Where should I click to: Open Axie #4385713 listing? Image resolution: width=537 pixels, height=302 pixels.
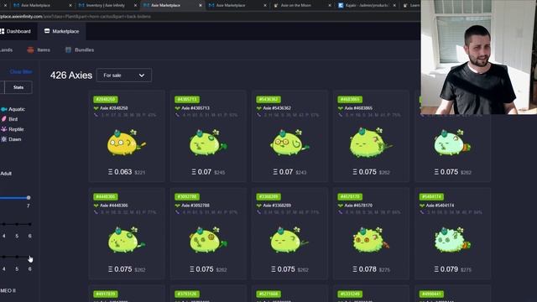(x=208, y=136)
